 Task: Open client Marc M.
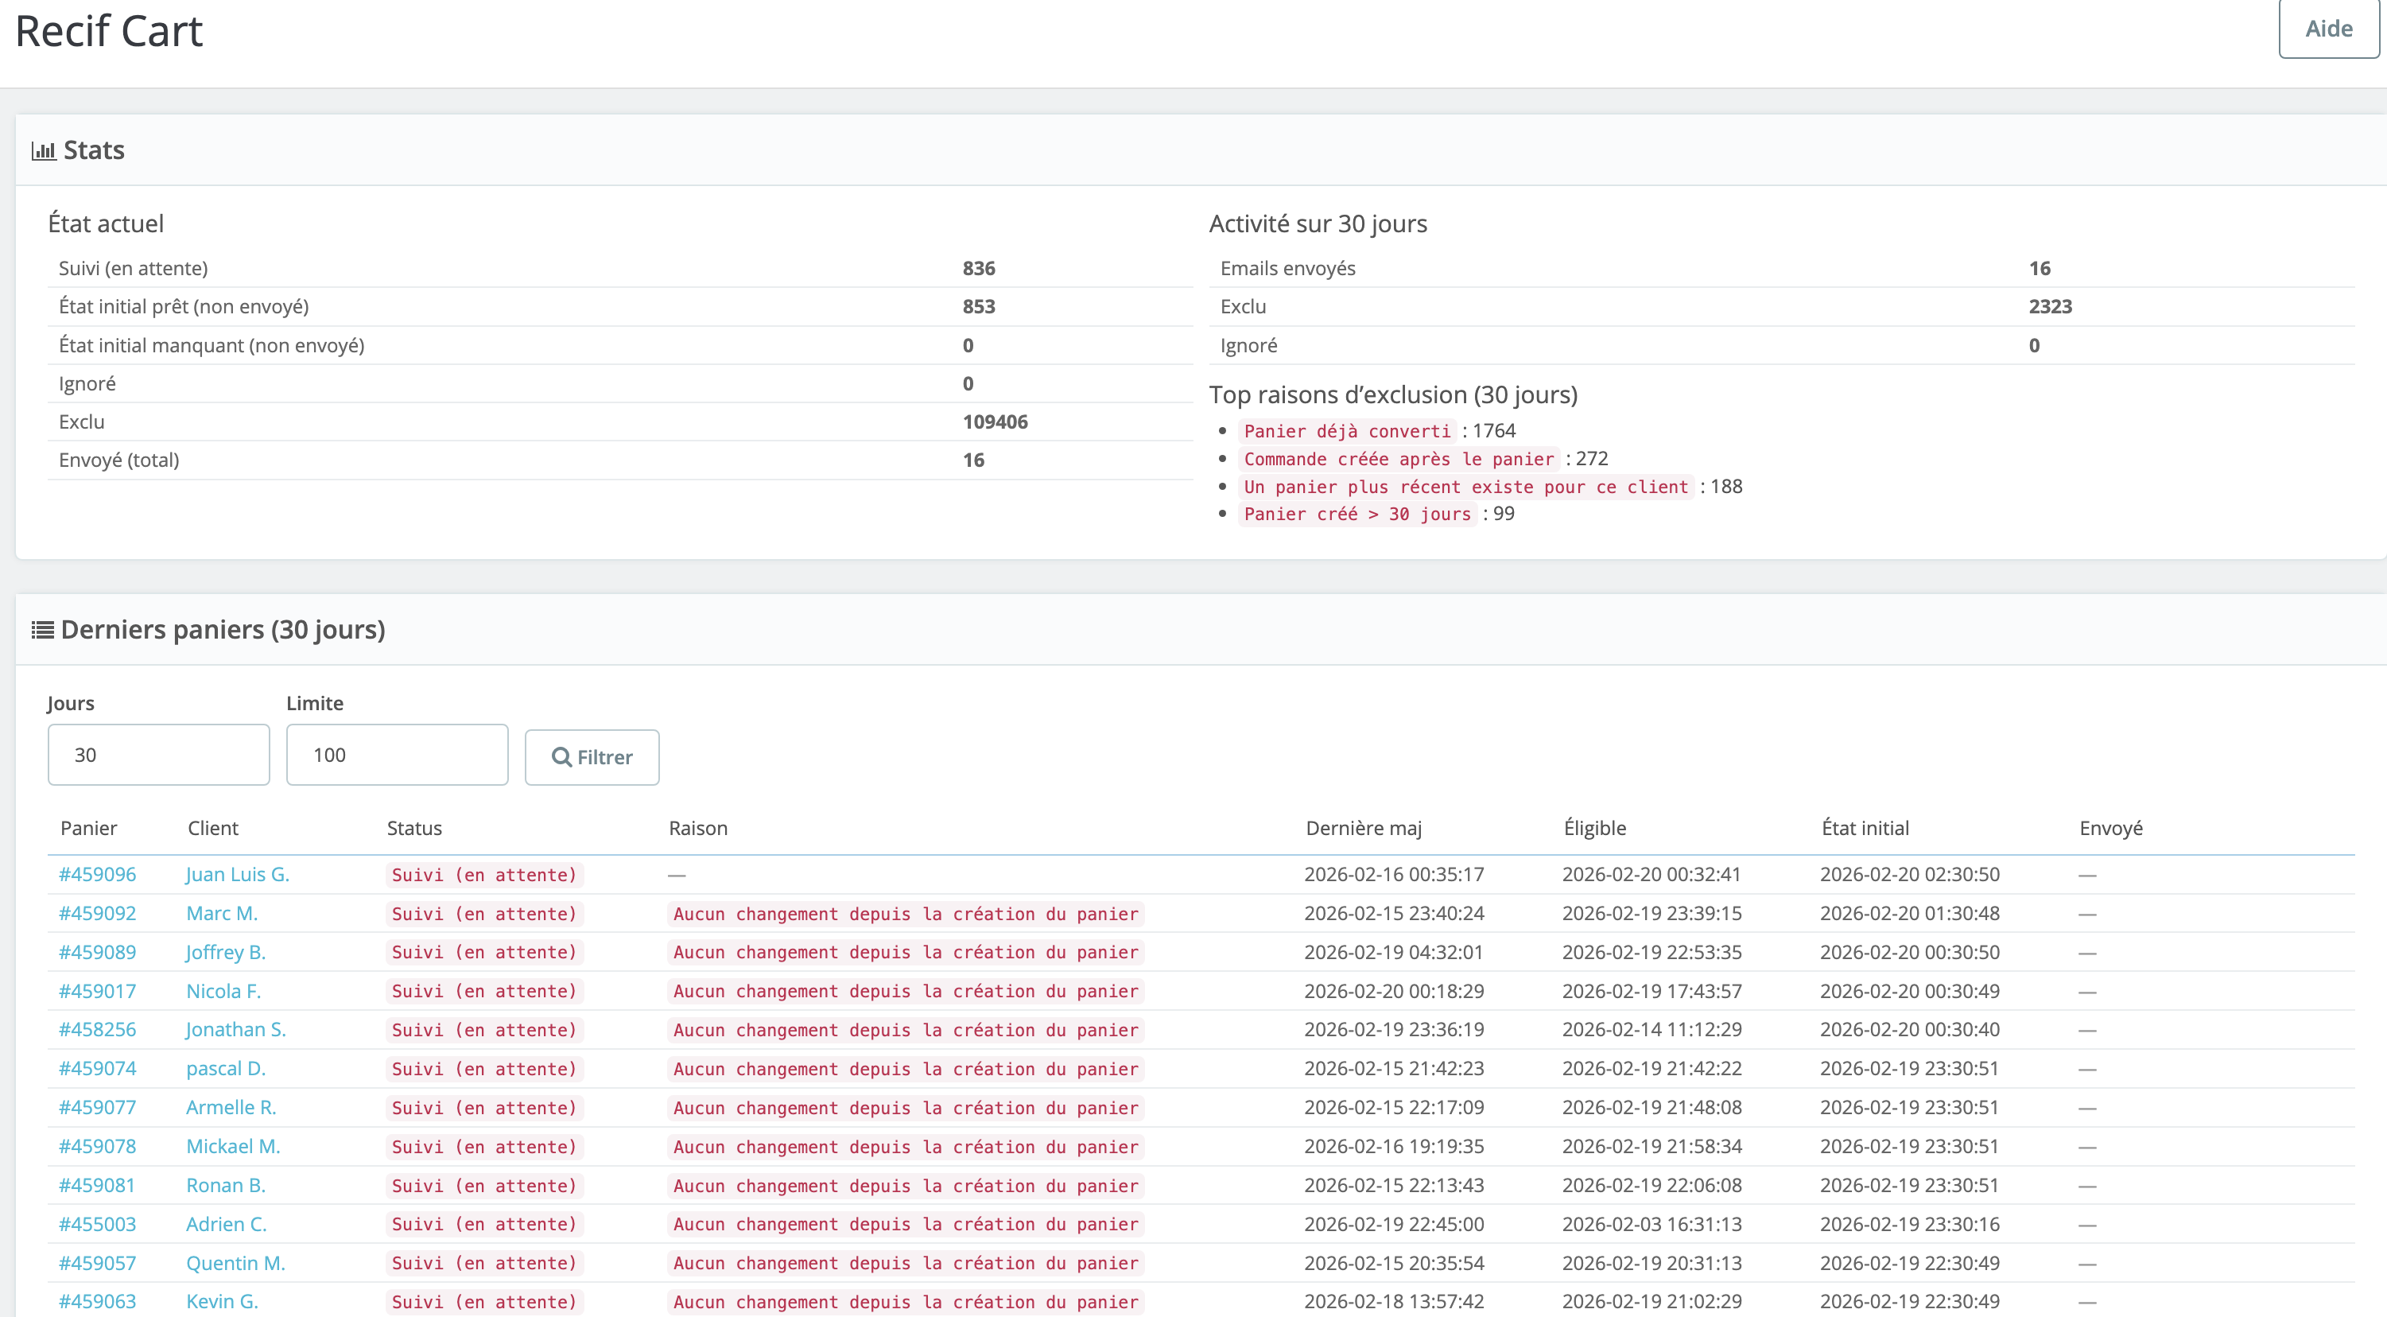222,913
